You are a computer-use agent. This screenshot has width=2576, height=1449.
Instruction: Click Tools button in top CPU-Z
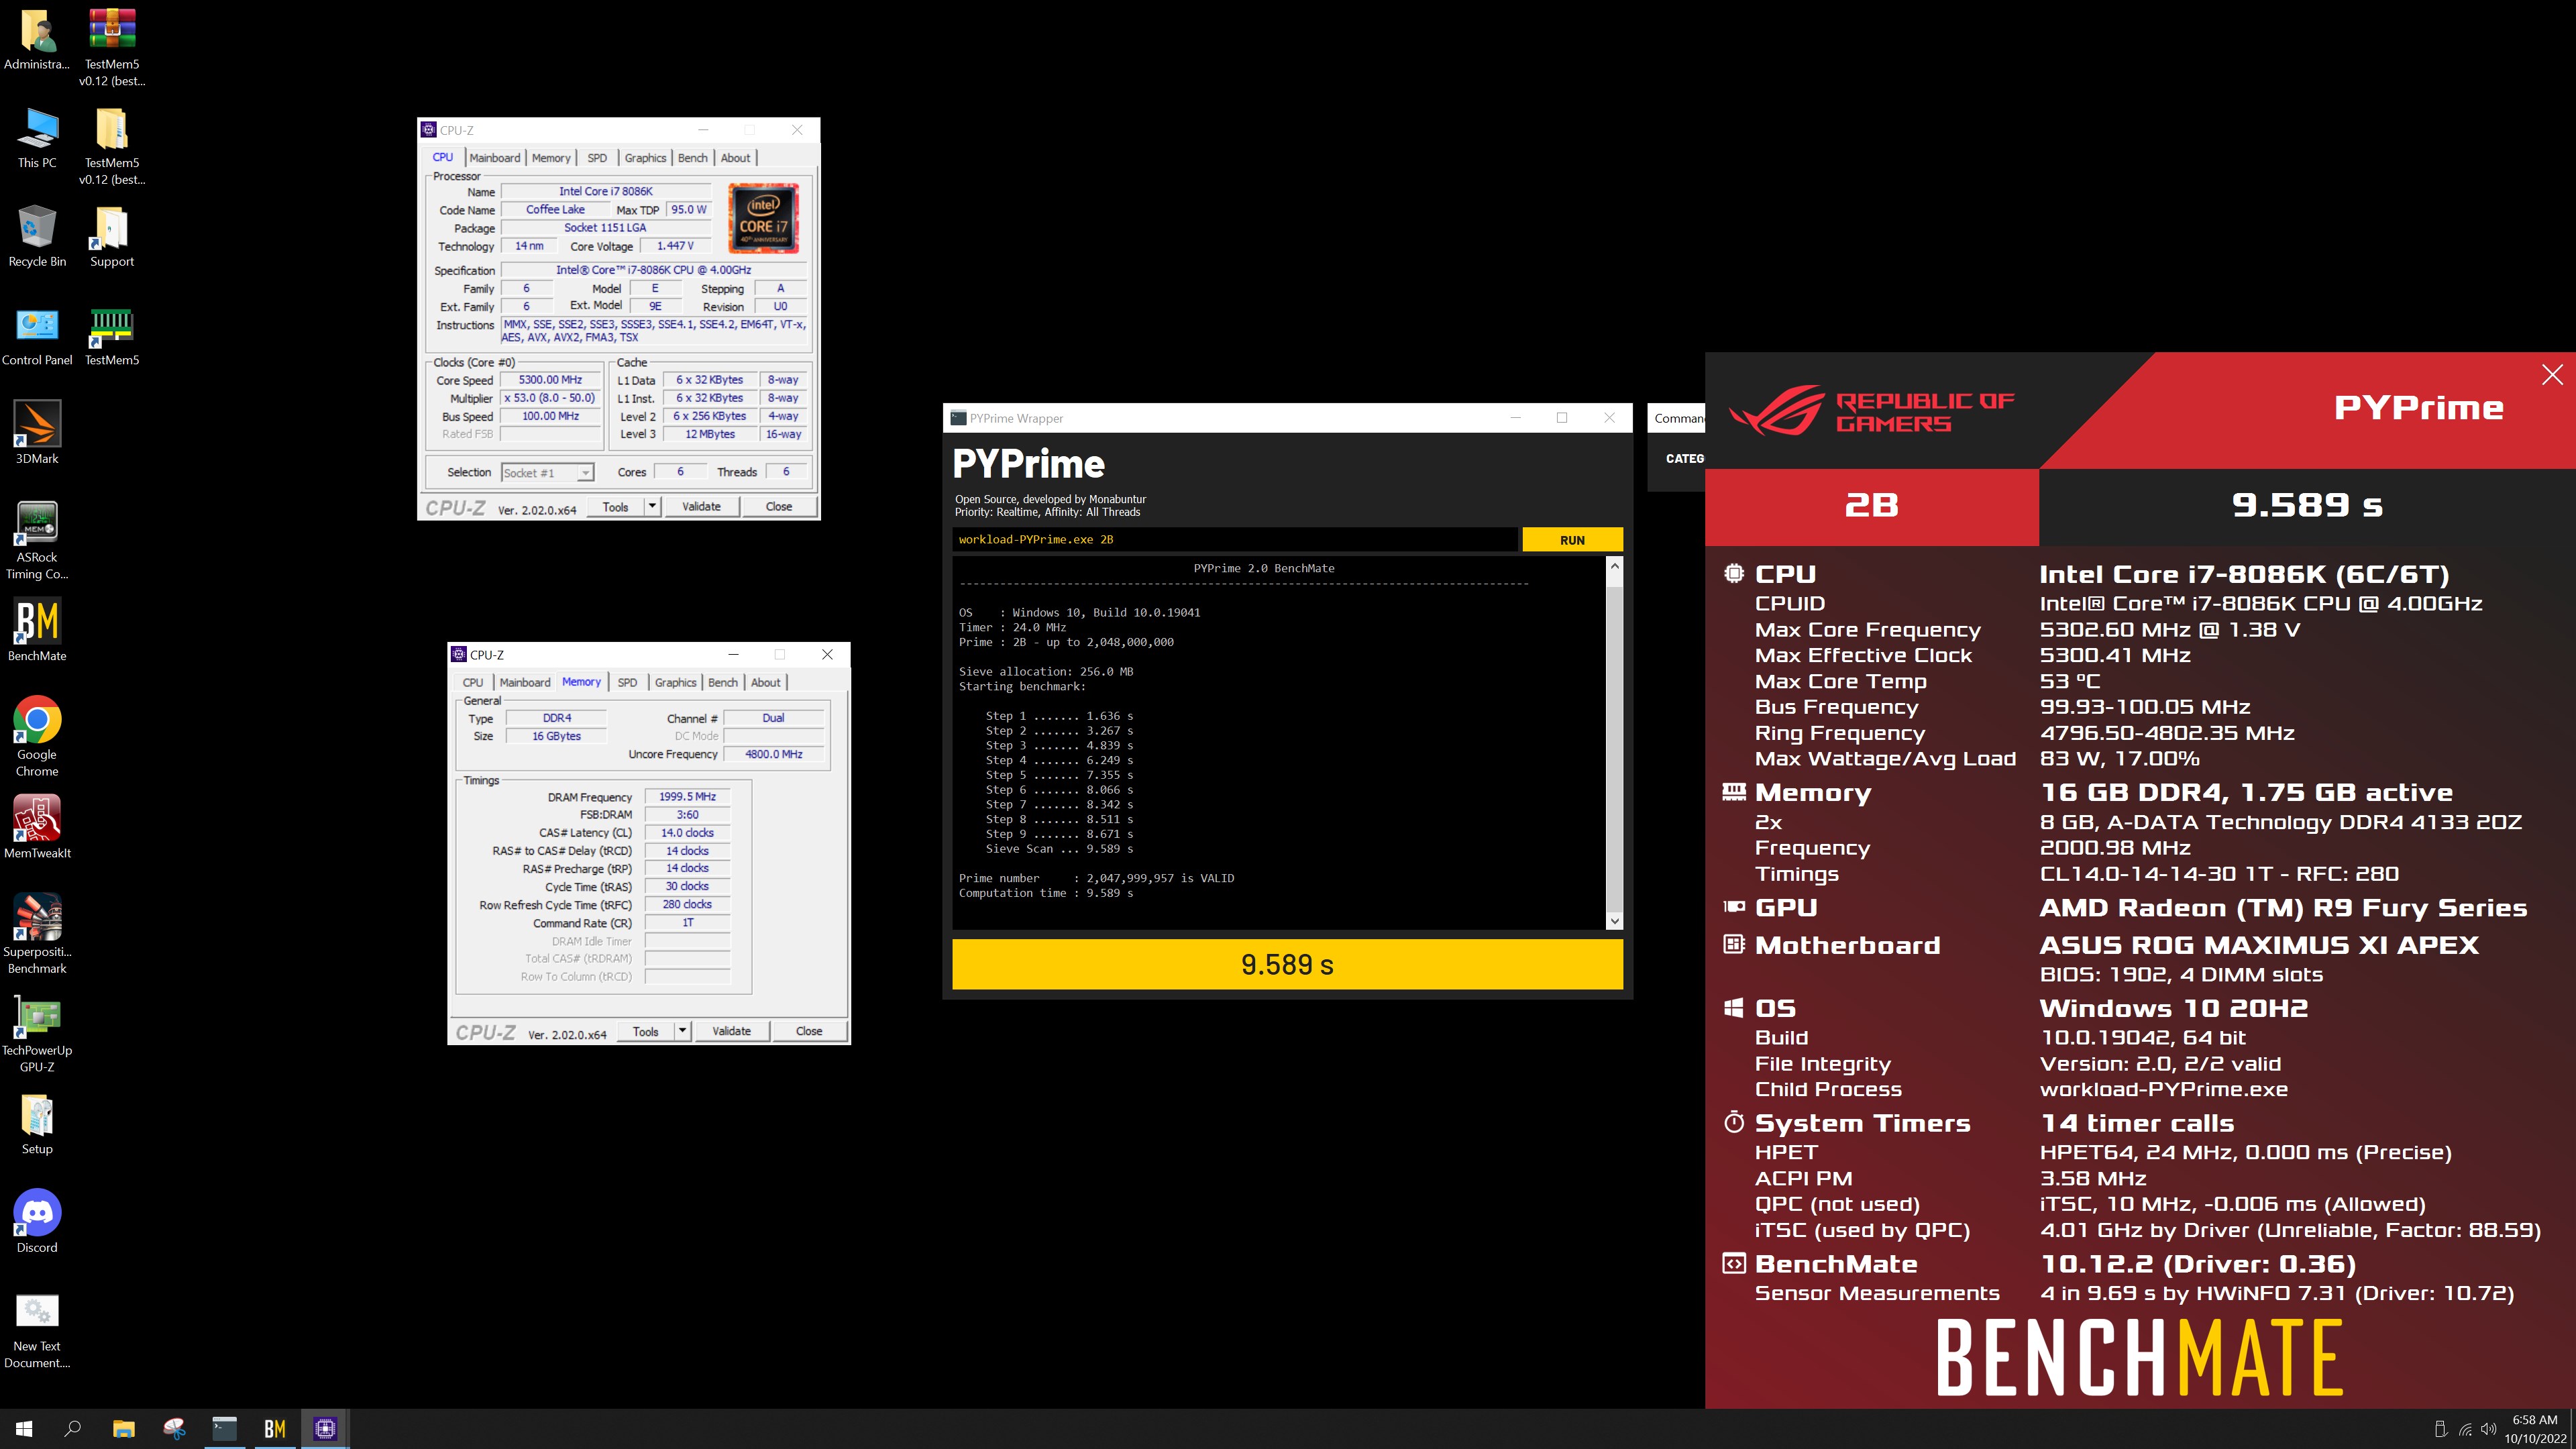(x=616, y=506)
